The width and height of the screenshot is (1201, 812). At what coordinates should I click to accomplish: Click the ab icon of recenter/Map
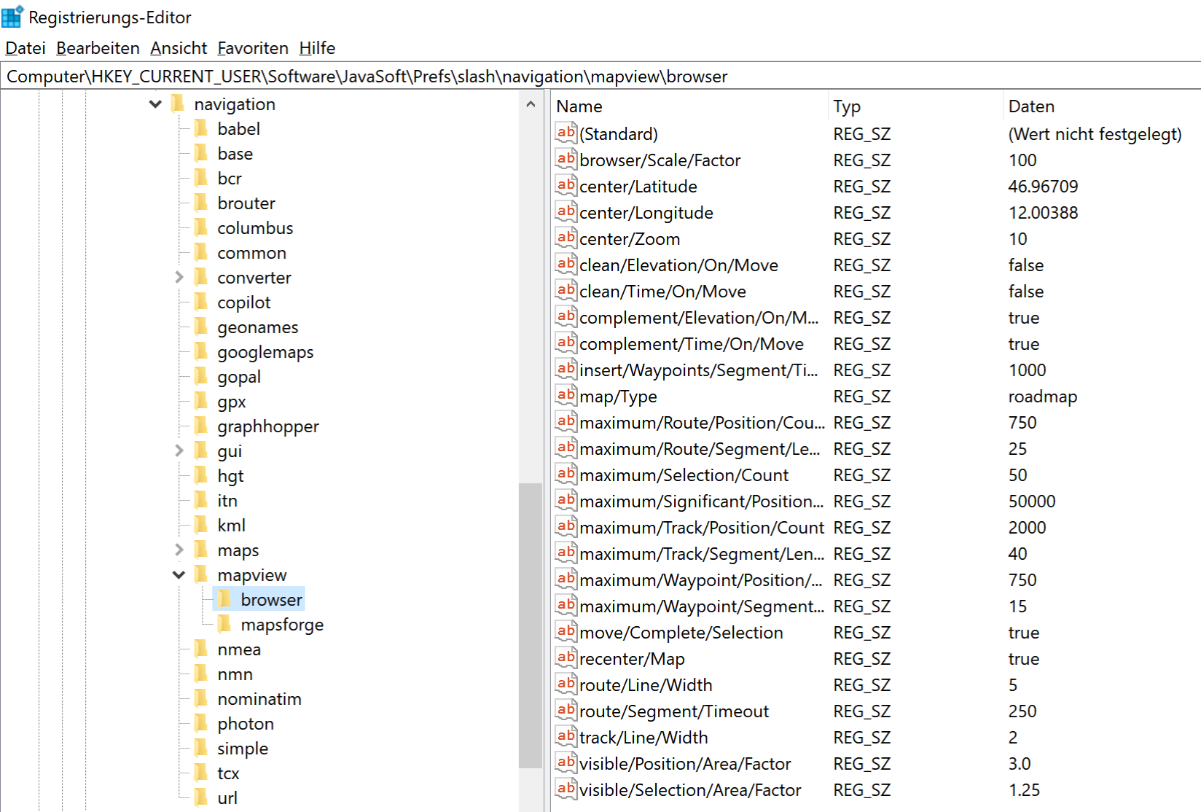(x=566, y=658)
